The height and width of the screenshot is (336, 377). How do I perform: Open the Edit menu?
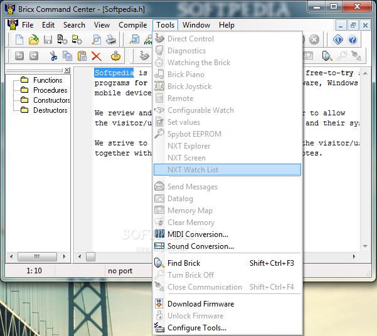pyautogui.click(x=48, y=25)
